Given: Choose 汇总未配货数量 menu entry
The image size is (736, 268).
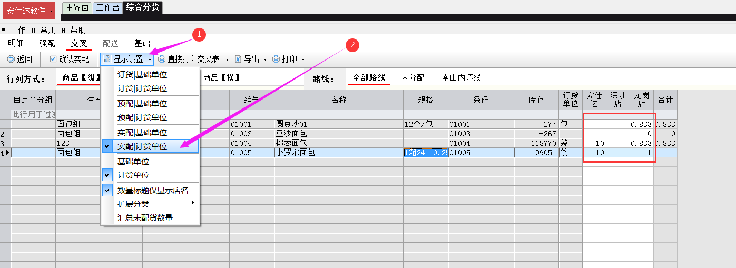Looking at the screenshot, I should (x=150, y=217).
